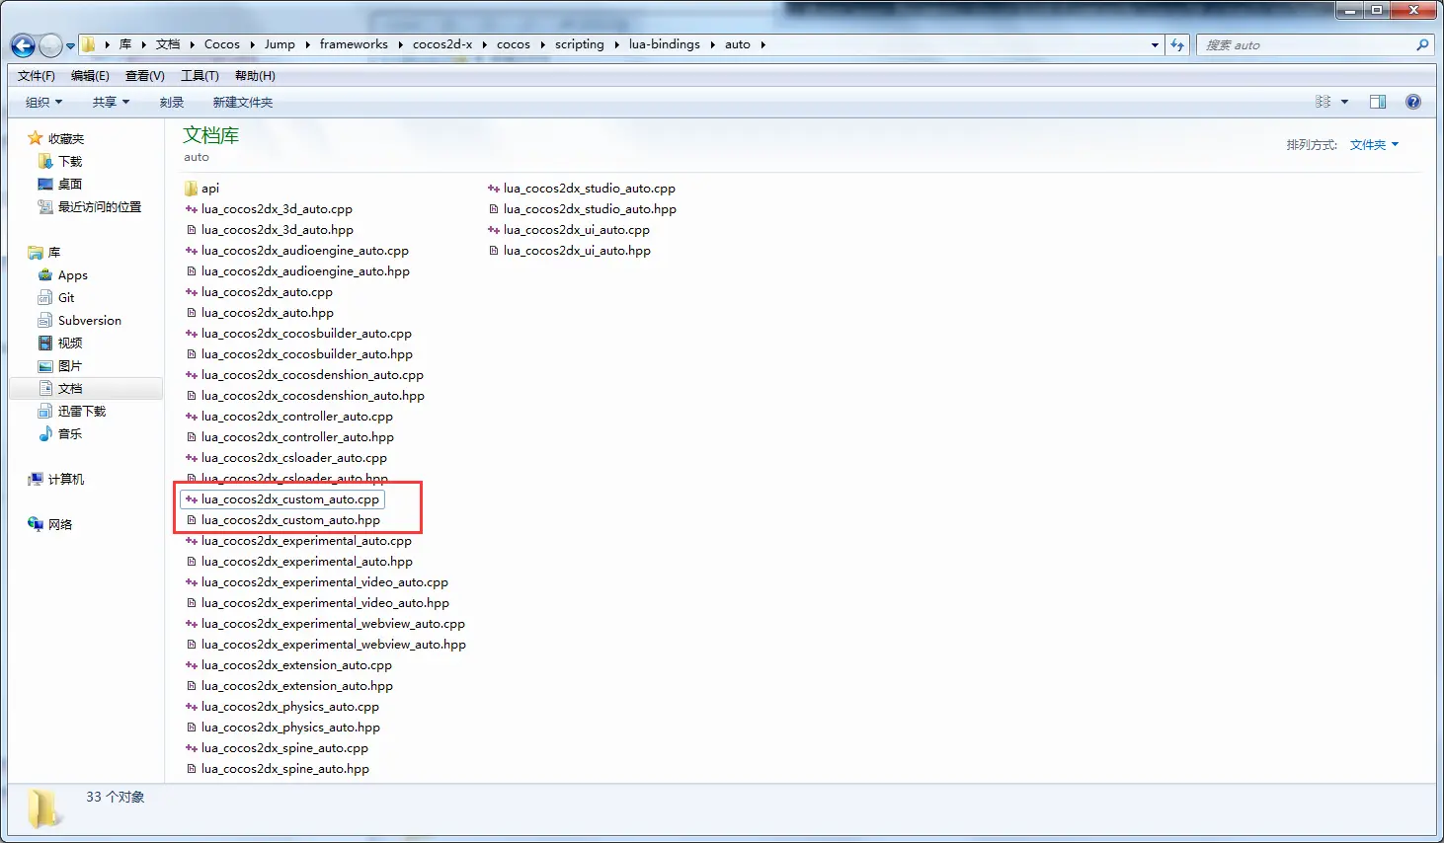
Task: Select file name lua_cocos2dx_cocosdenshion_auto.hpp
Action: tap(313, 396)
